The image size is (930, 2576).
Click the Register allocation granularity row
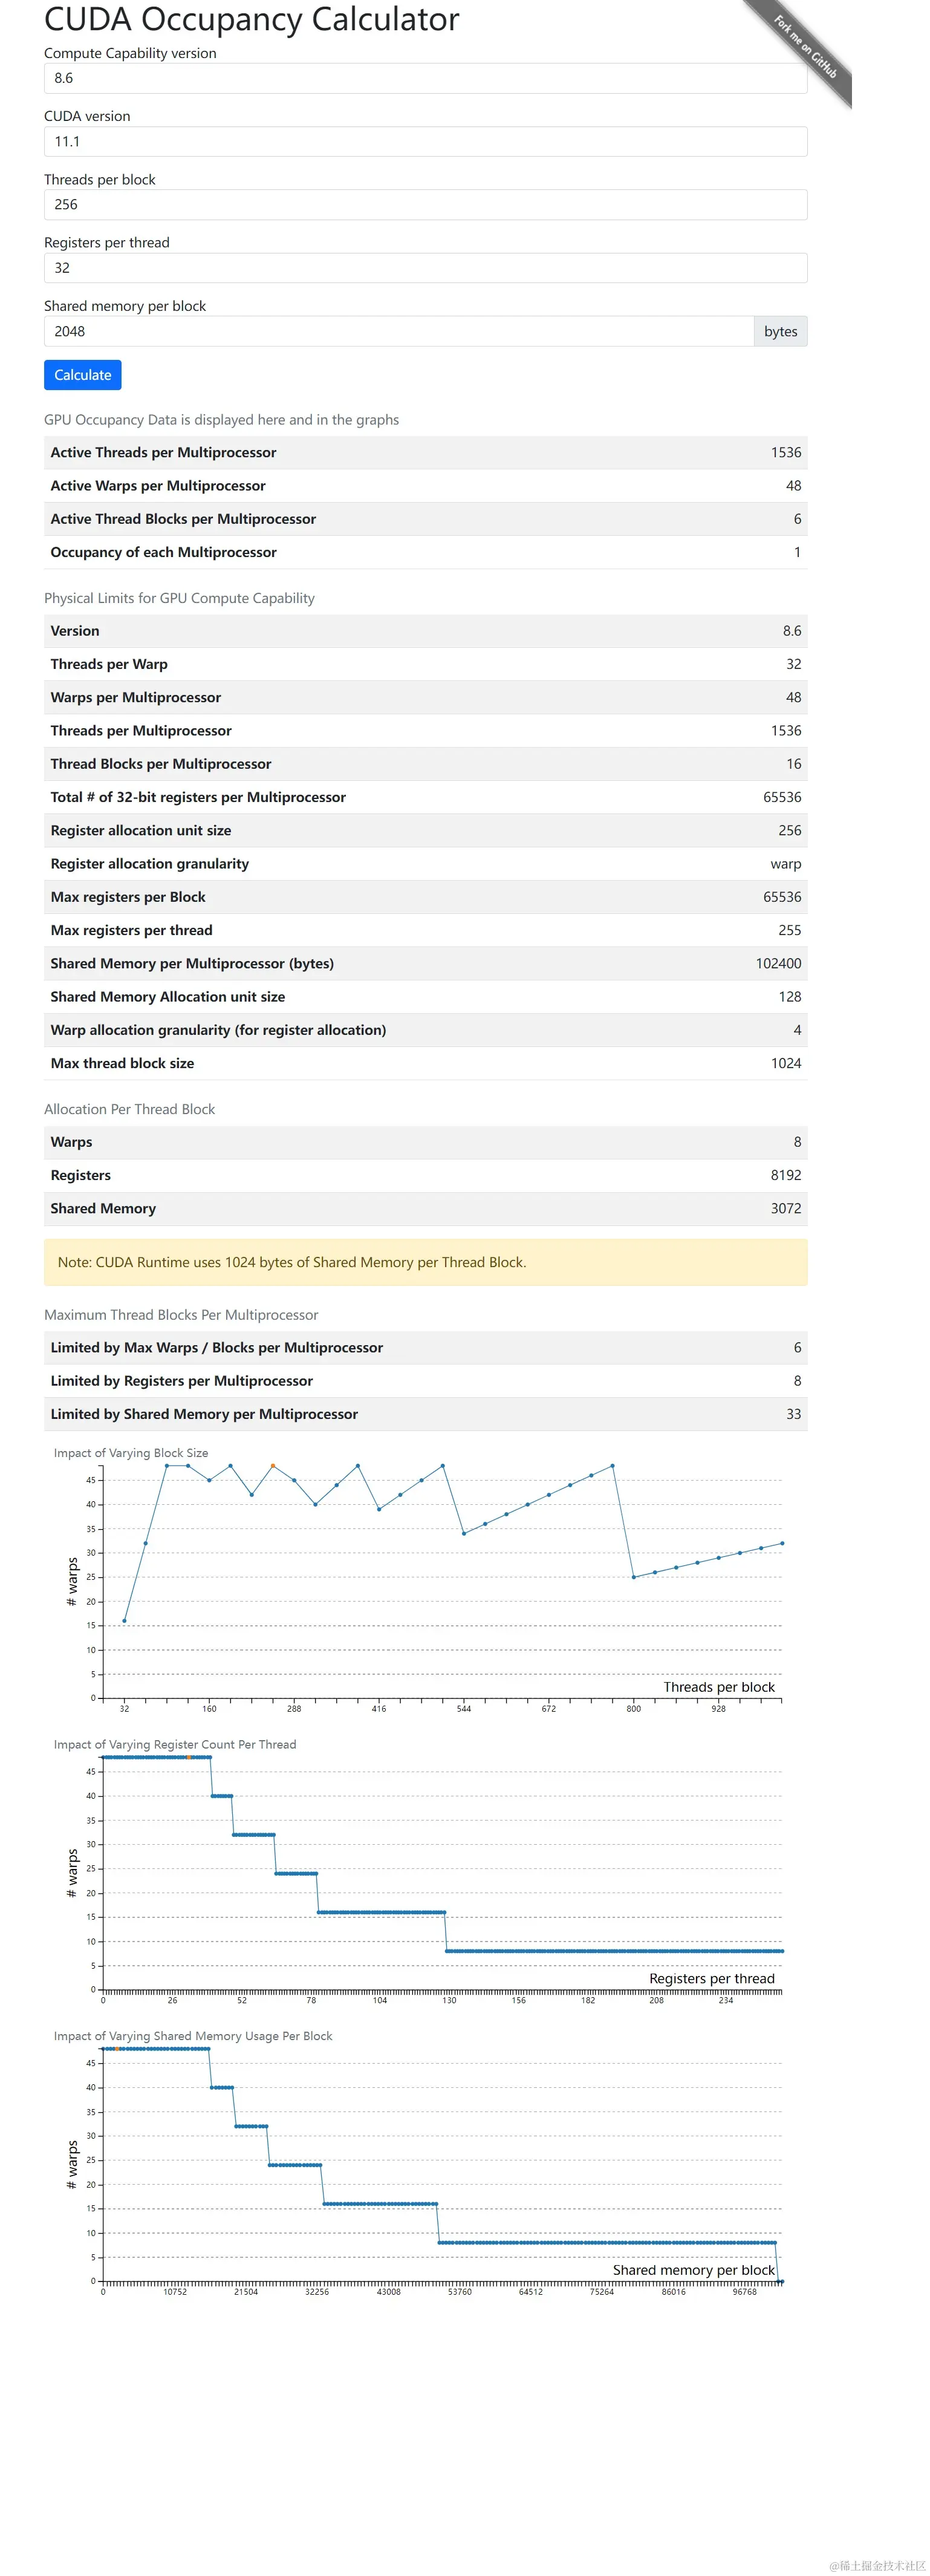point(425,863)
